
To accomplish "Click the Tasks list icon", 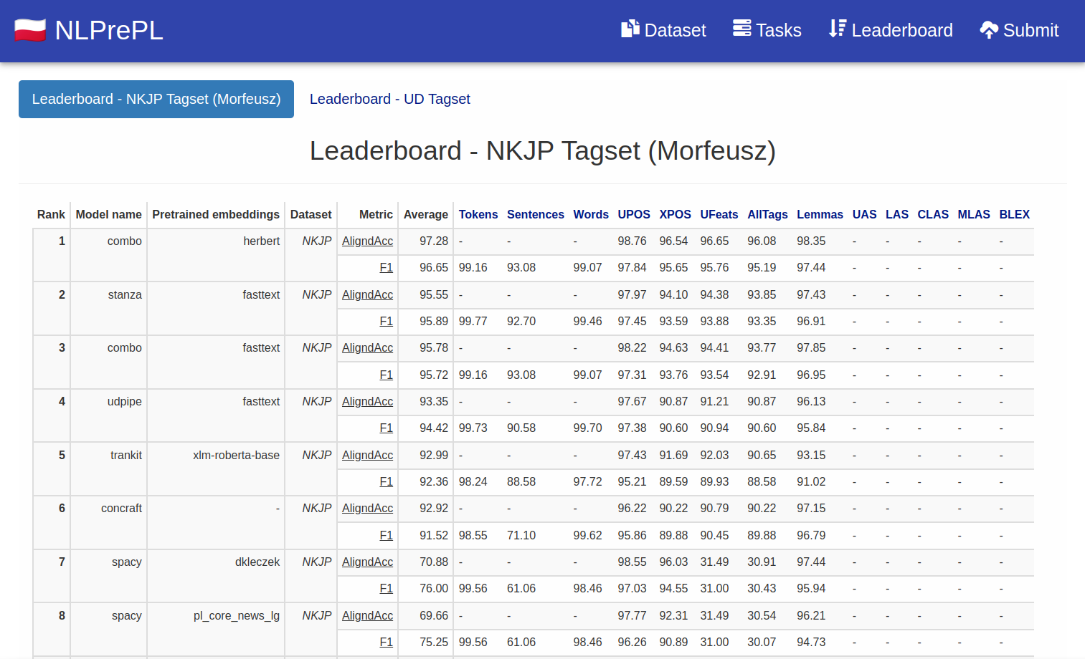I will click(742, 29).
